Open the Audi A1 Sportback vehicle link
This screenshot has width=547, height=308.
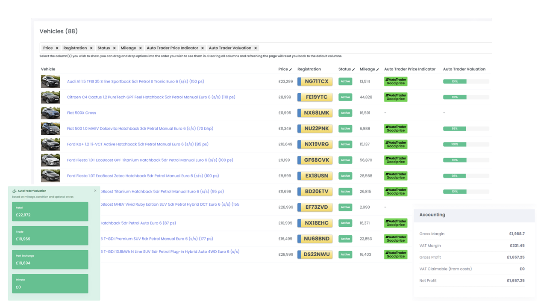click(x=135, y=81)
